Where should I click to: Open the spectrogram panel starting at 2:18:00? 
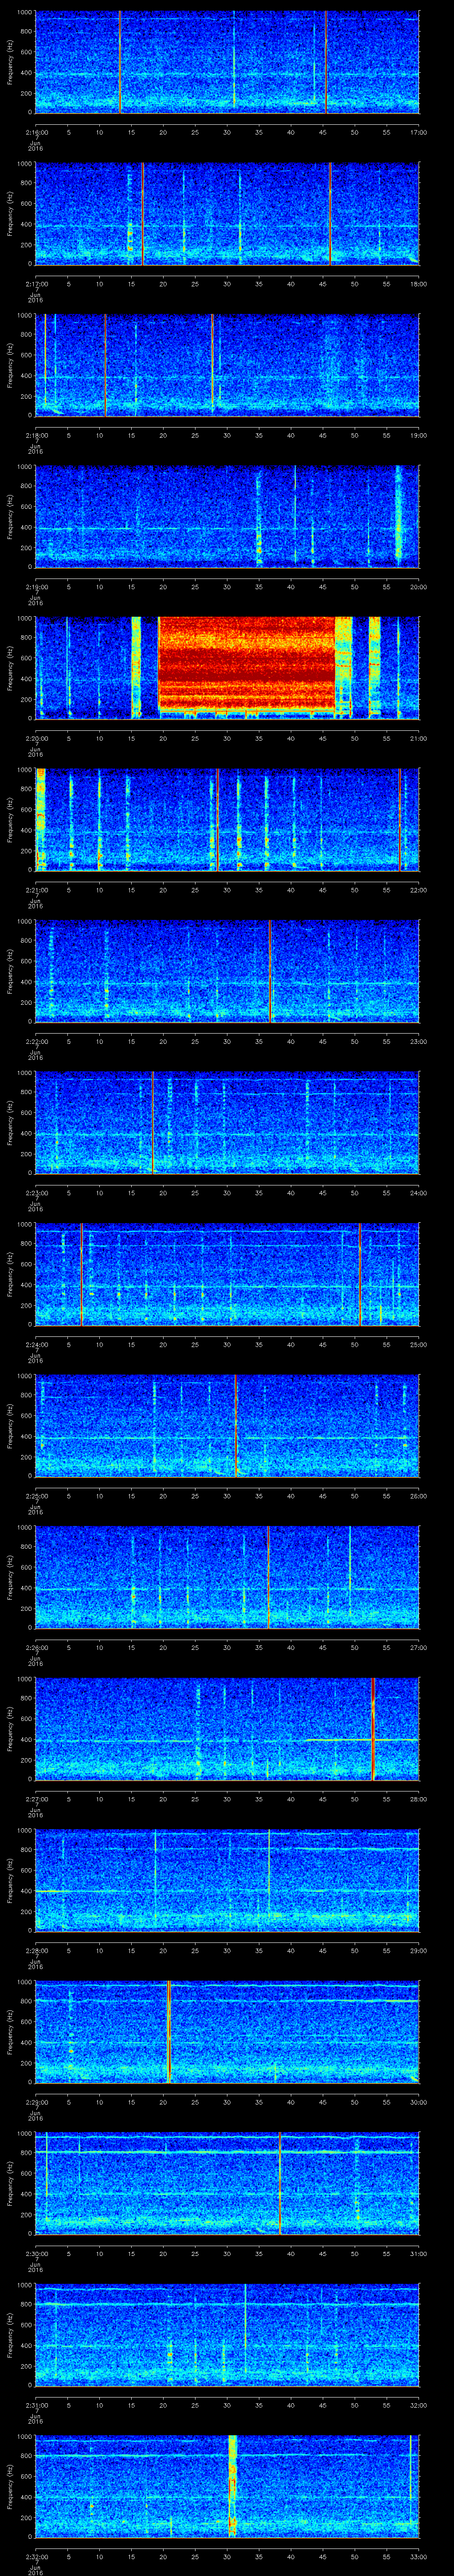point(227,365)
